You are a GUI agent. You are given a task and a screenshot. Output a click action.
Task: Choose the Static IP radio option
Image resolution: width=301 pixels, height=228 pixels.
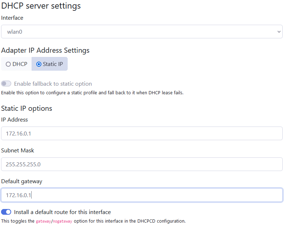pyautogui.click(x=50, y=64)
